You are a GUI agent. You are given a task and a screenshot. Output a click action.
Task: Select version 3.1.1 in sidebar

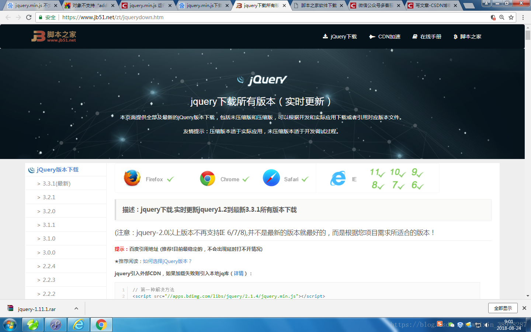tap(66, 225)
